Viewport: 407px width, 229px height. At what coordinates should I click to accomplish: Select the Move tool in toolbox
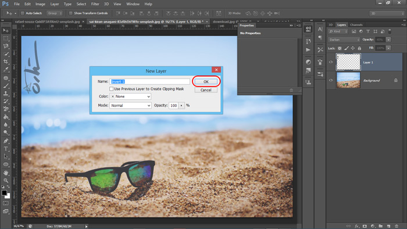pos(6,31)
